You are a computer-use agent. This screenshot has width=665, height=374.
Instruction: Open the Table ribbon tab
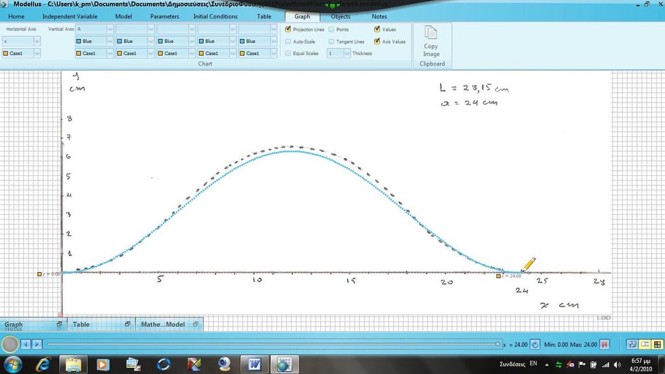click(x=264, y=16)
